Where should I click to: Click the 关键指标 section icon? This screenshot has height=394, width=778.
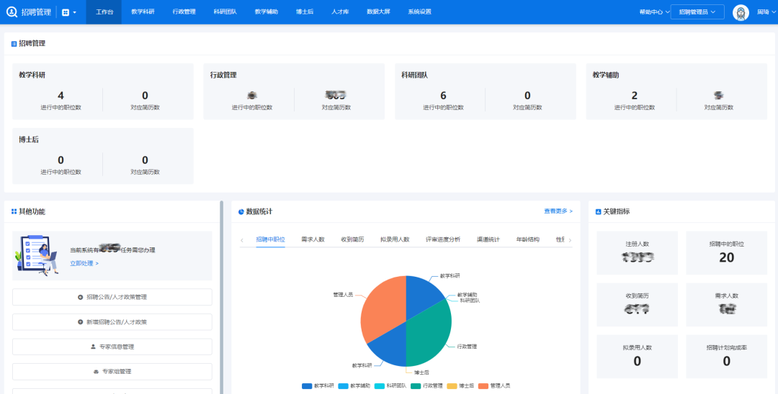[x=599, y=212]
